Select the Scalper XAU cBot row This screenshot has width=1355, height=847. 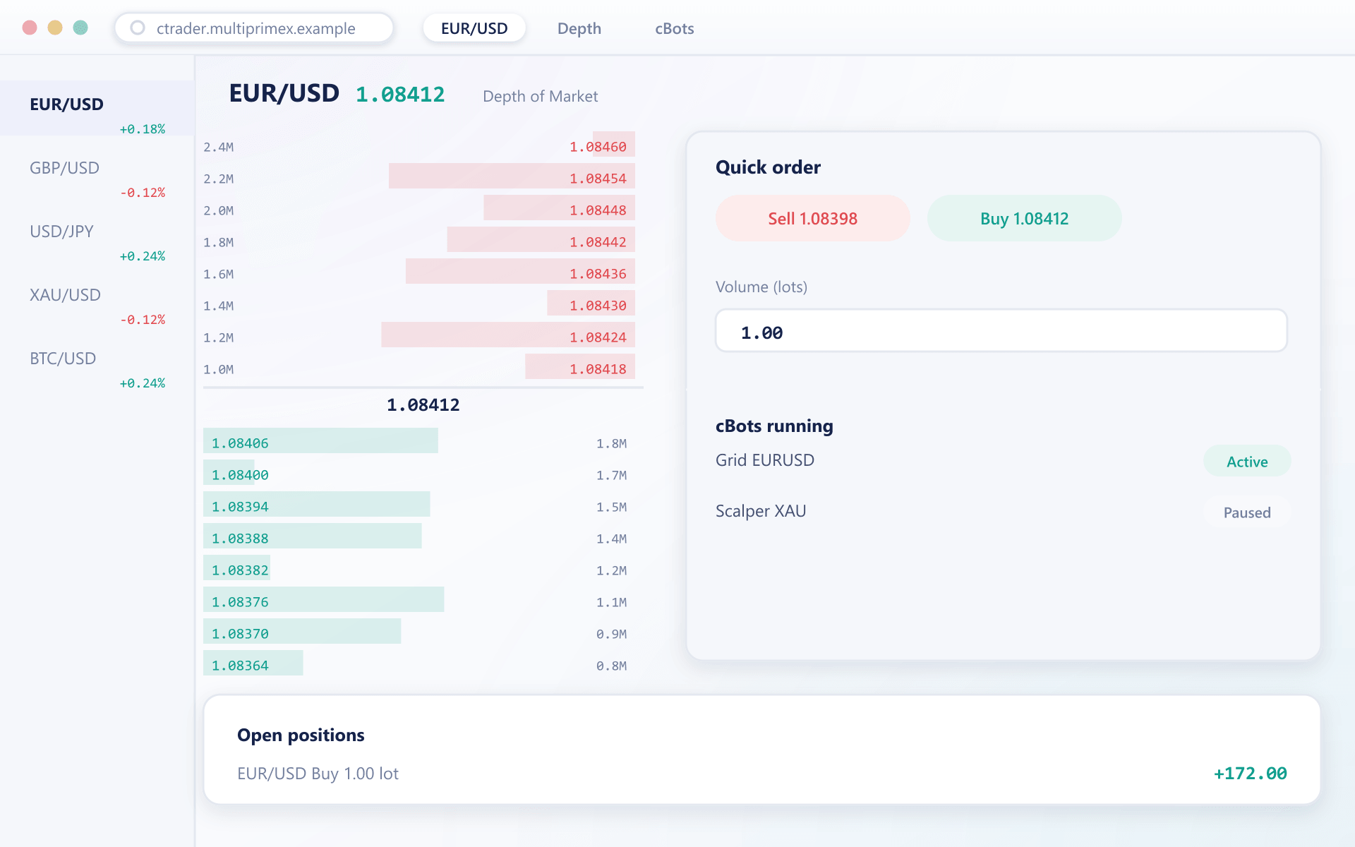click(x=1003, y=512)
